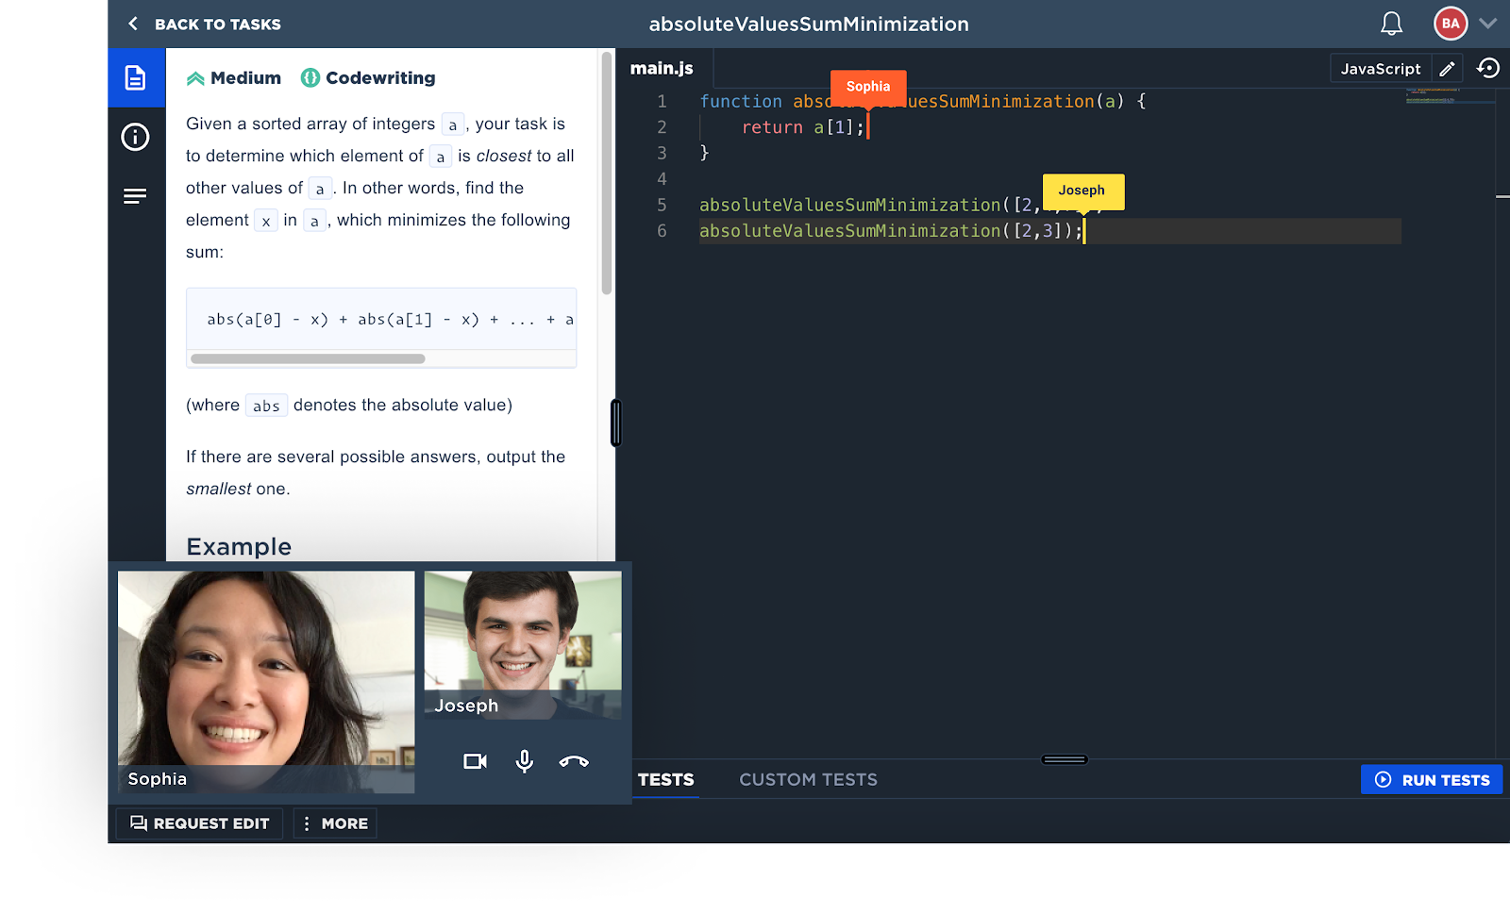
Task: Click Sophia's video thumbnail
Action: [266, 682]
